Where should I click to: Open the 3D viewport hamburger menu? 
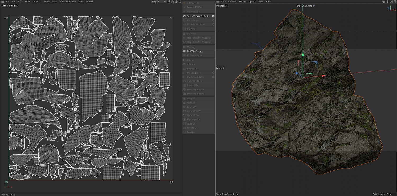218,2
